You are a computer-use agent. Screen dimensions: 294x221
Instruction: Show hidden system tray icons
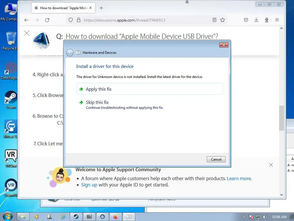[x=244, y=217]
